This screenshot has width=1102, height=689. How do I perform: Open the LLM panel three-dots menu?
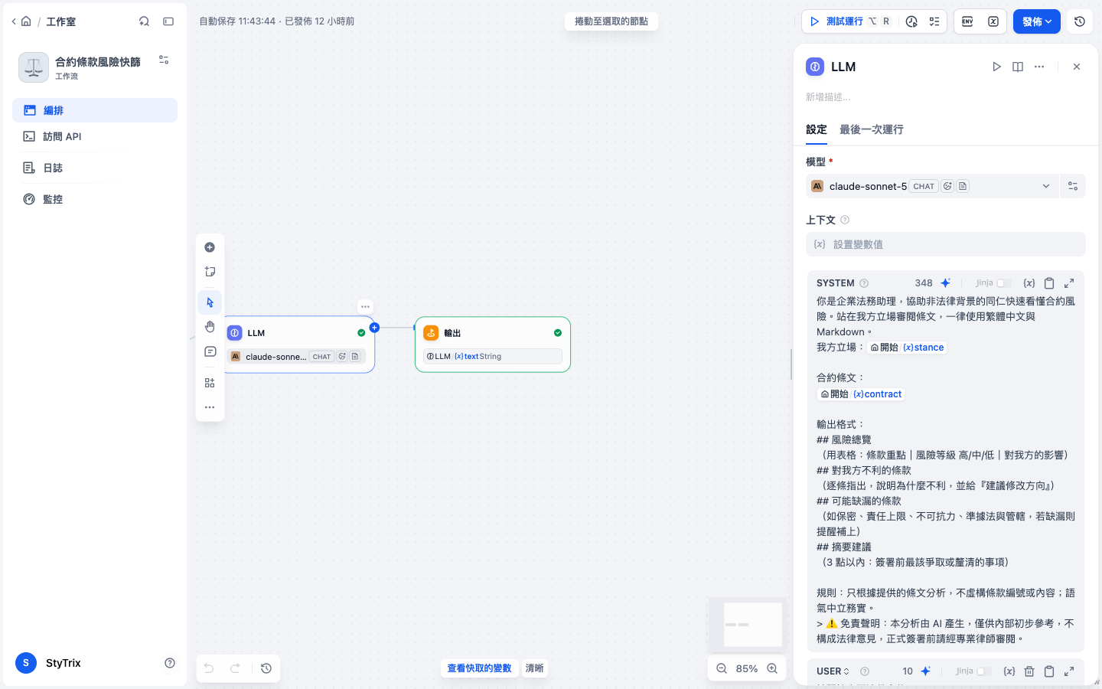(x=1039, y=67)
